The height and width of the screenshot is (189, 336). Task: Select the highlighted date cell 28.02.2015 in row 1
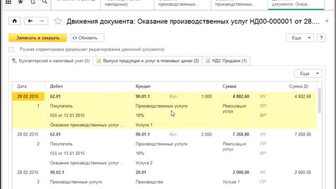(28, 97)
